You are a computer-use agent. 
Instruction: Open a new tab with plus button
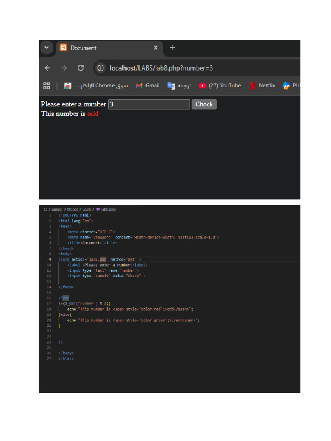[x=172, y=48]
